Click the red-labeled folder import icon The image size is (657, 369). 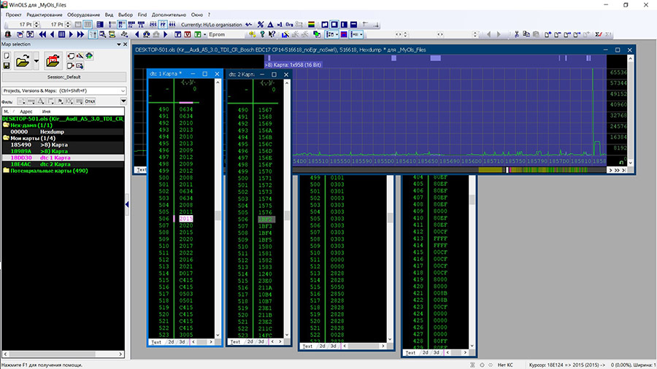53,61
